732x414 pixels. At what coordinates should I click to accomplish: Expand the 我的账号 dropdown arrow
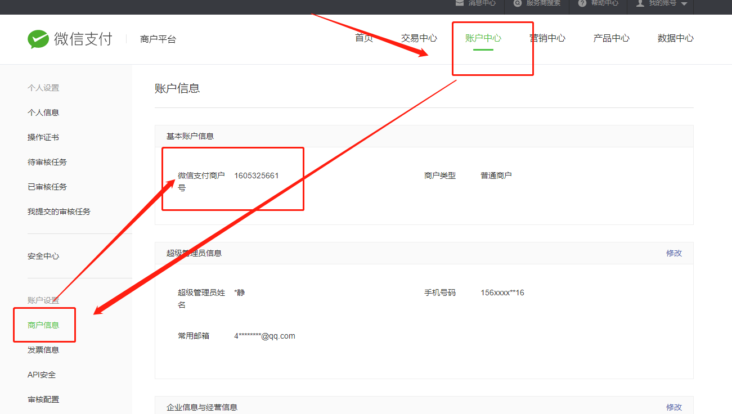(x=684, y=4)
